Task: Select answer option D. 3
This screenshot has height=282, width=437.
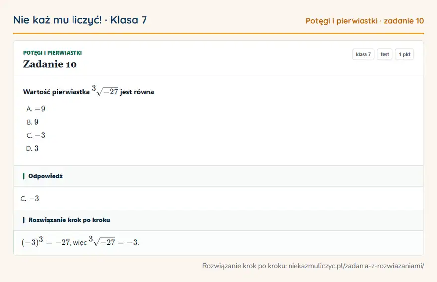Action: 32,148
